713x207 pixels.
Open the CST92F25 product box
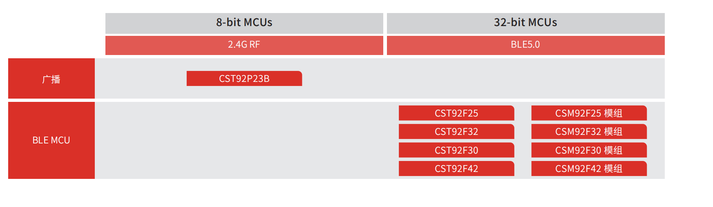[456, 113]
